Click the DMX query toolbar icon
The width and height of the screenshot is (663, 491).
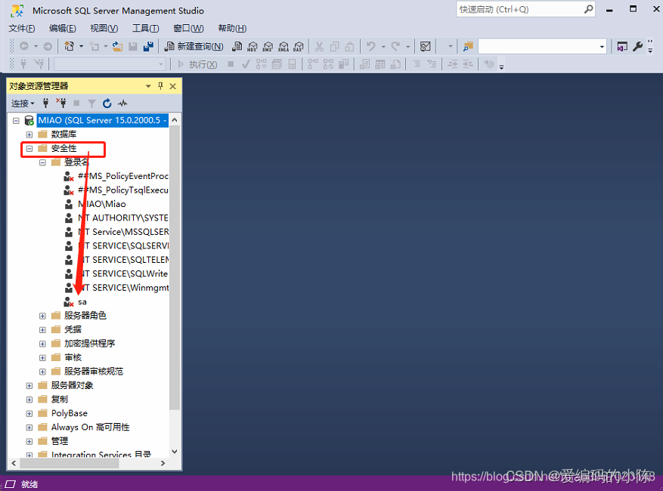(268, 47)
